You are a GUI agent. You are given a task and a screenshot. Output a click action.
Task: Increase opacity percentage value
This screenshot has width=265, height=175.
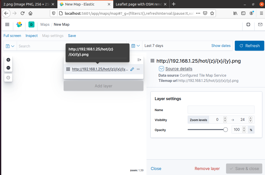click(244, 128)
